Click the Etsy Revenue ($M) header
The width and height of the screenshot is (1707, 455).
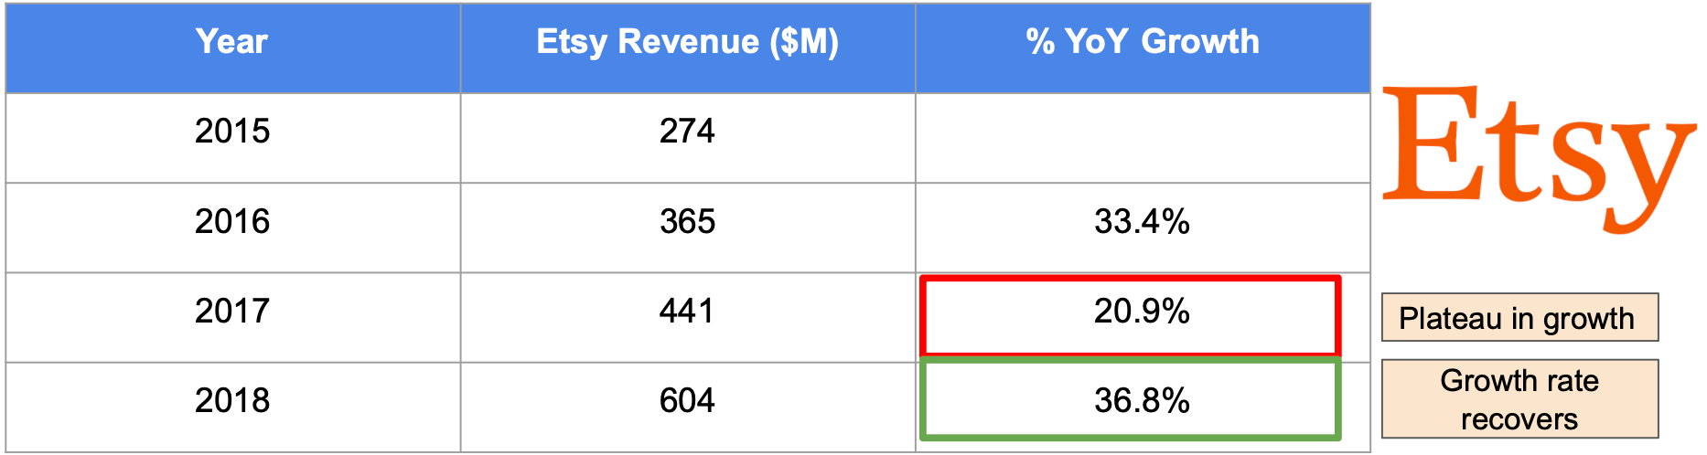688,48
